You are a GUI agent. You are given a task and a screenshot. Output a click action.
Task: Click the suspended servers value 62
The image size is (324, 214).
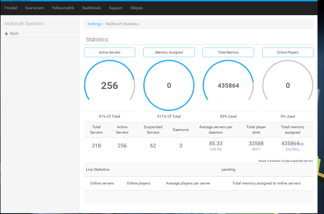pos(153,146)
